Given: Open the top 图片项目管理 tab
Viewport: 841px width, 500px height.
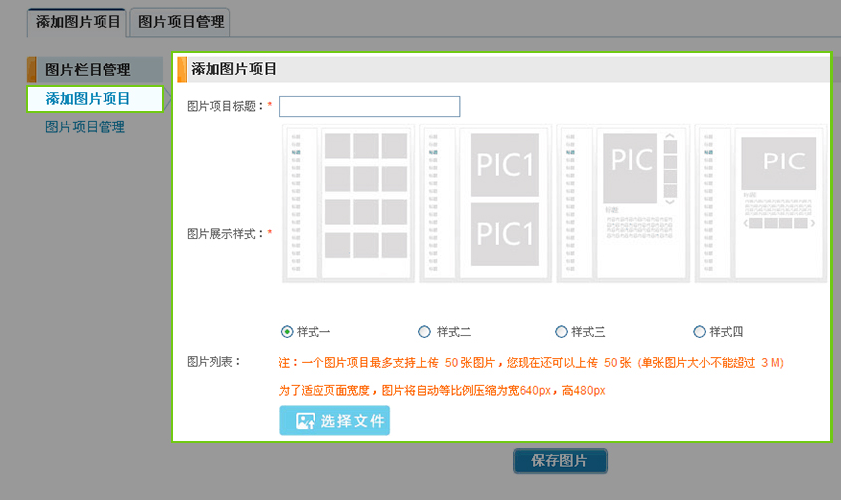Looking at the screenshot, I should click(180, 21).
